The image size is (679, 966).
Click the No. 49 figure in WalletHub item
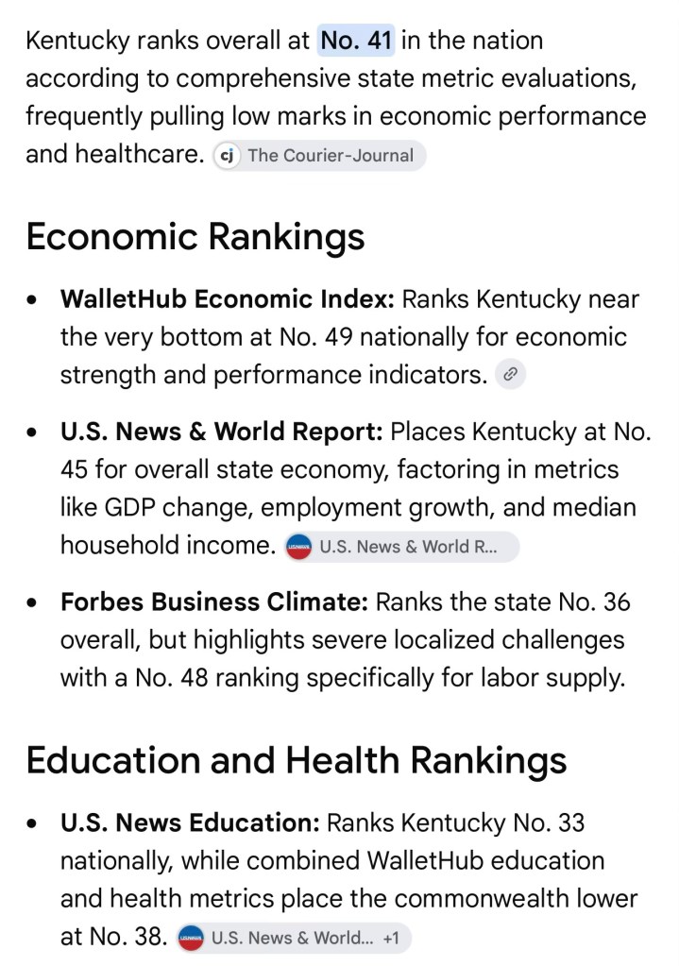[316, 337]
